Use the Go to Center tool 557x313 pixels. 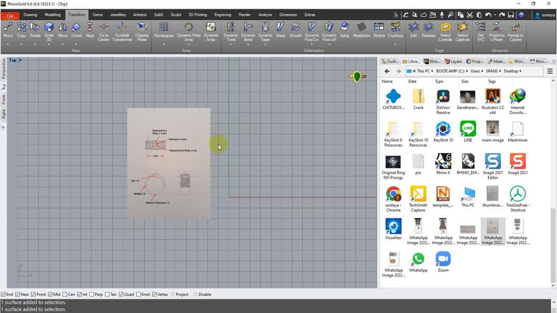pyautogui.click(x=104, y=32)
